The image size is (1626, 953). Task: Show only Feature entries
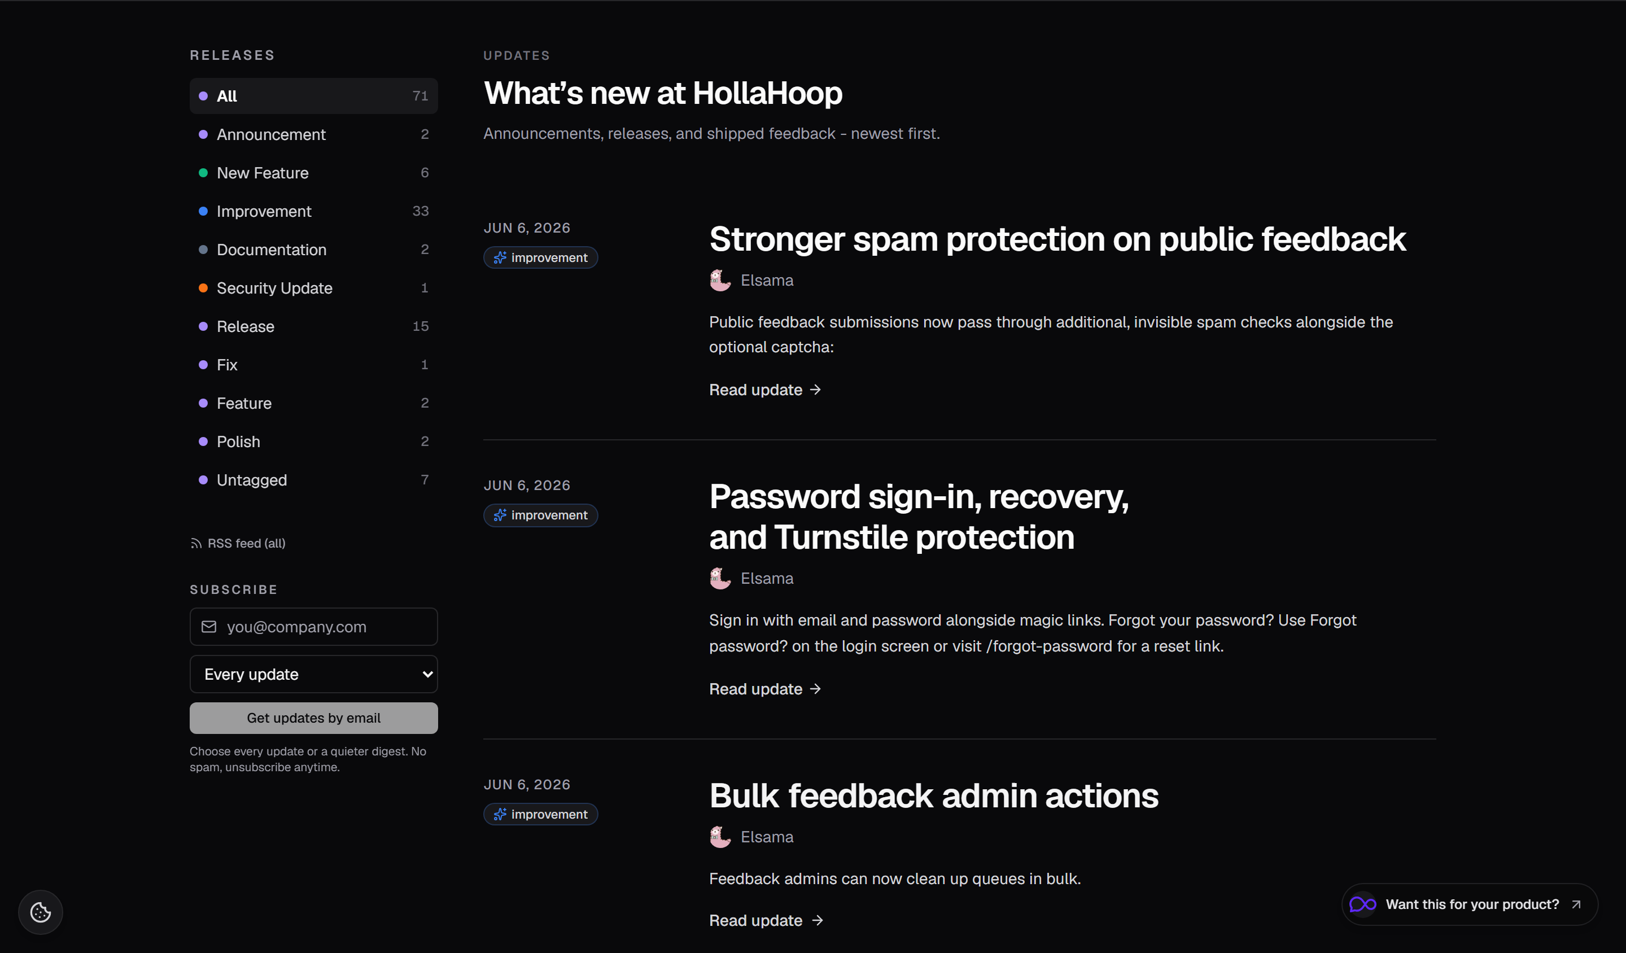313,403
